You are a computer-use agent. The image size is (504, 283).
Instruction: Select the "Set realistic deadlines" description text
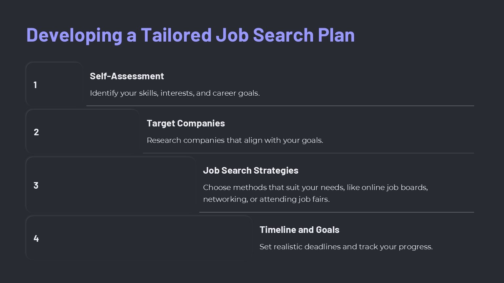[x=346, y=247]
